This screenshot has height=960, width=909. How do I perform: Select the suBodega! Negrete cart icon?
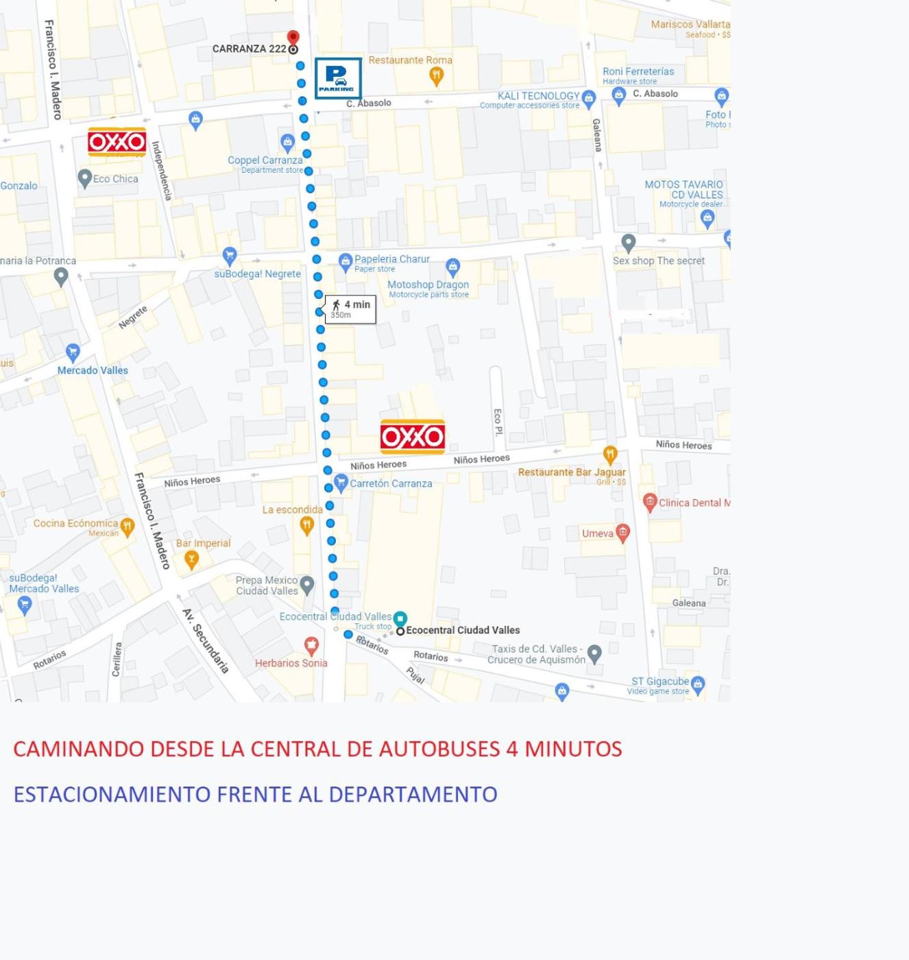coord(230,256)
